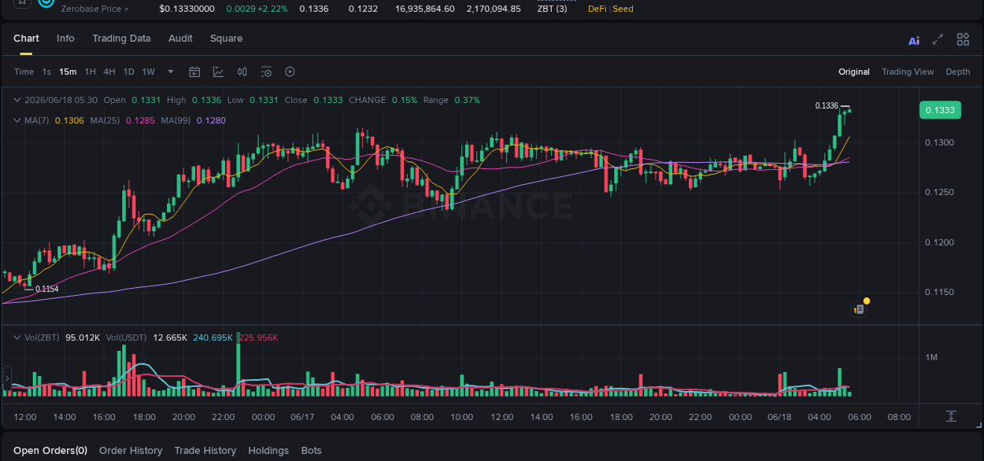Open the chart list settings icon
The image size is (984, 461).
tap(266, 72)
